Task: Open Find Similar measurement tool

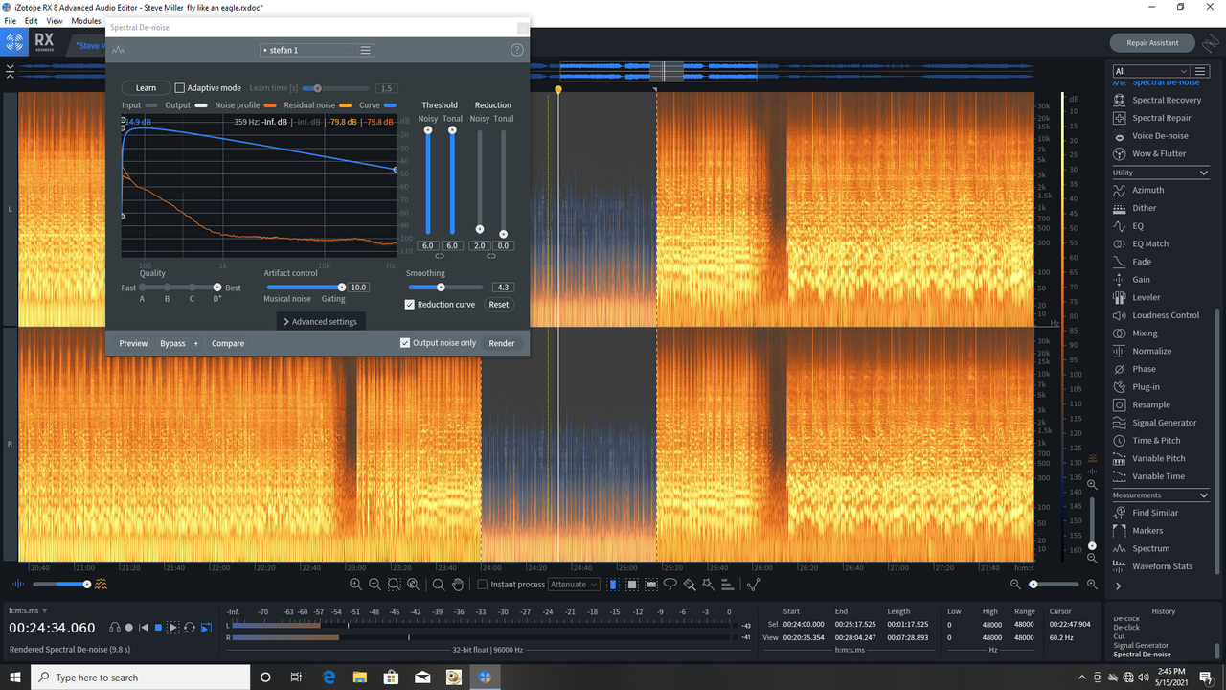Action: tap(1146, 513)
